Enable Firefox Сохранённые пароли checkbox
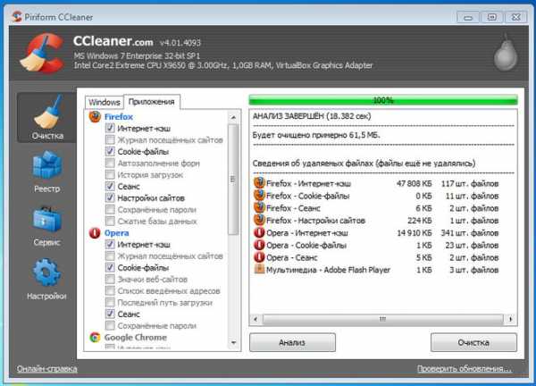The height and width of the screenshot is (386, 536). coord(110,210)
